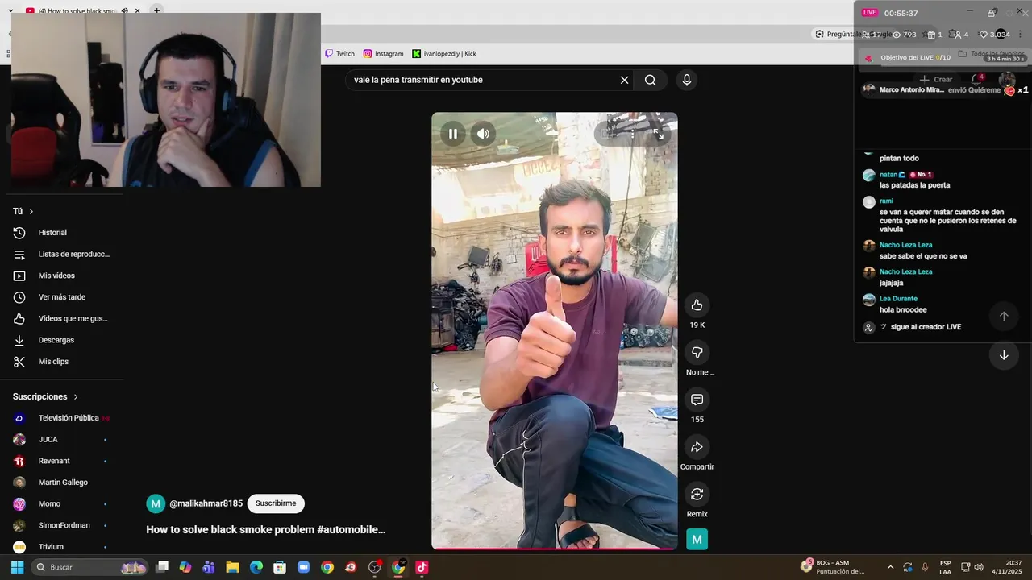Run the YouTube search
The height and width of the screenshot is (580, 1032).
click(x=650, y=80)
